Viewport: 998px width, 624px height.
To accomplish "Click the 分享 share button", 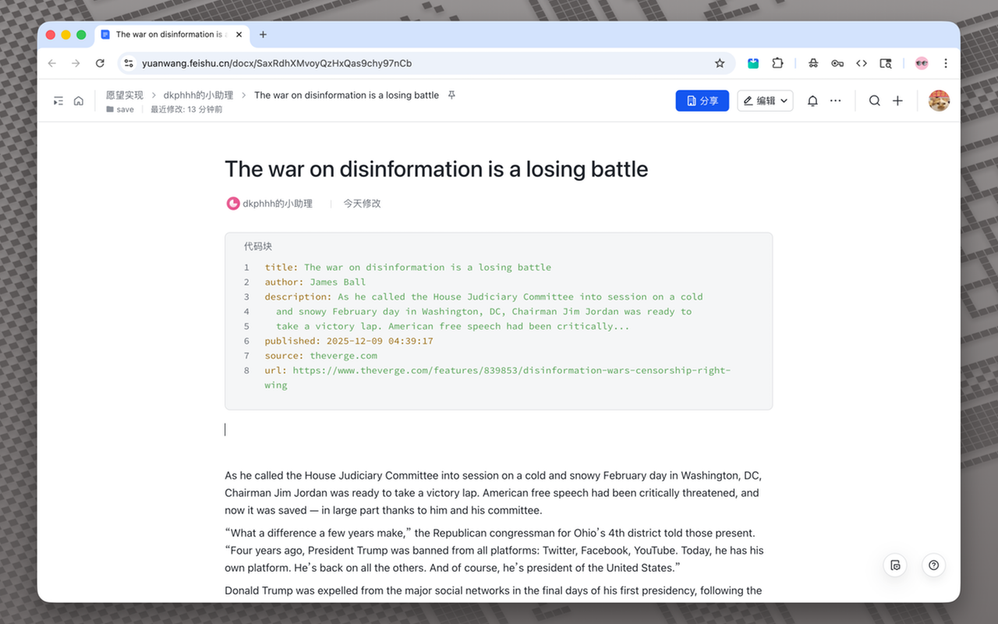I will tap(702, 101).
